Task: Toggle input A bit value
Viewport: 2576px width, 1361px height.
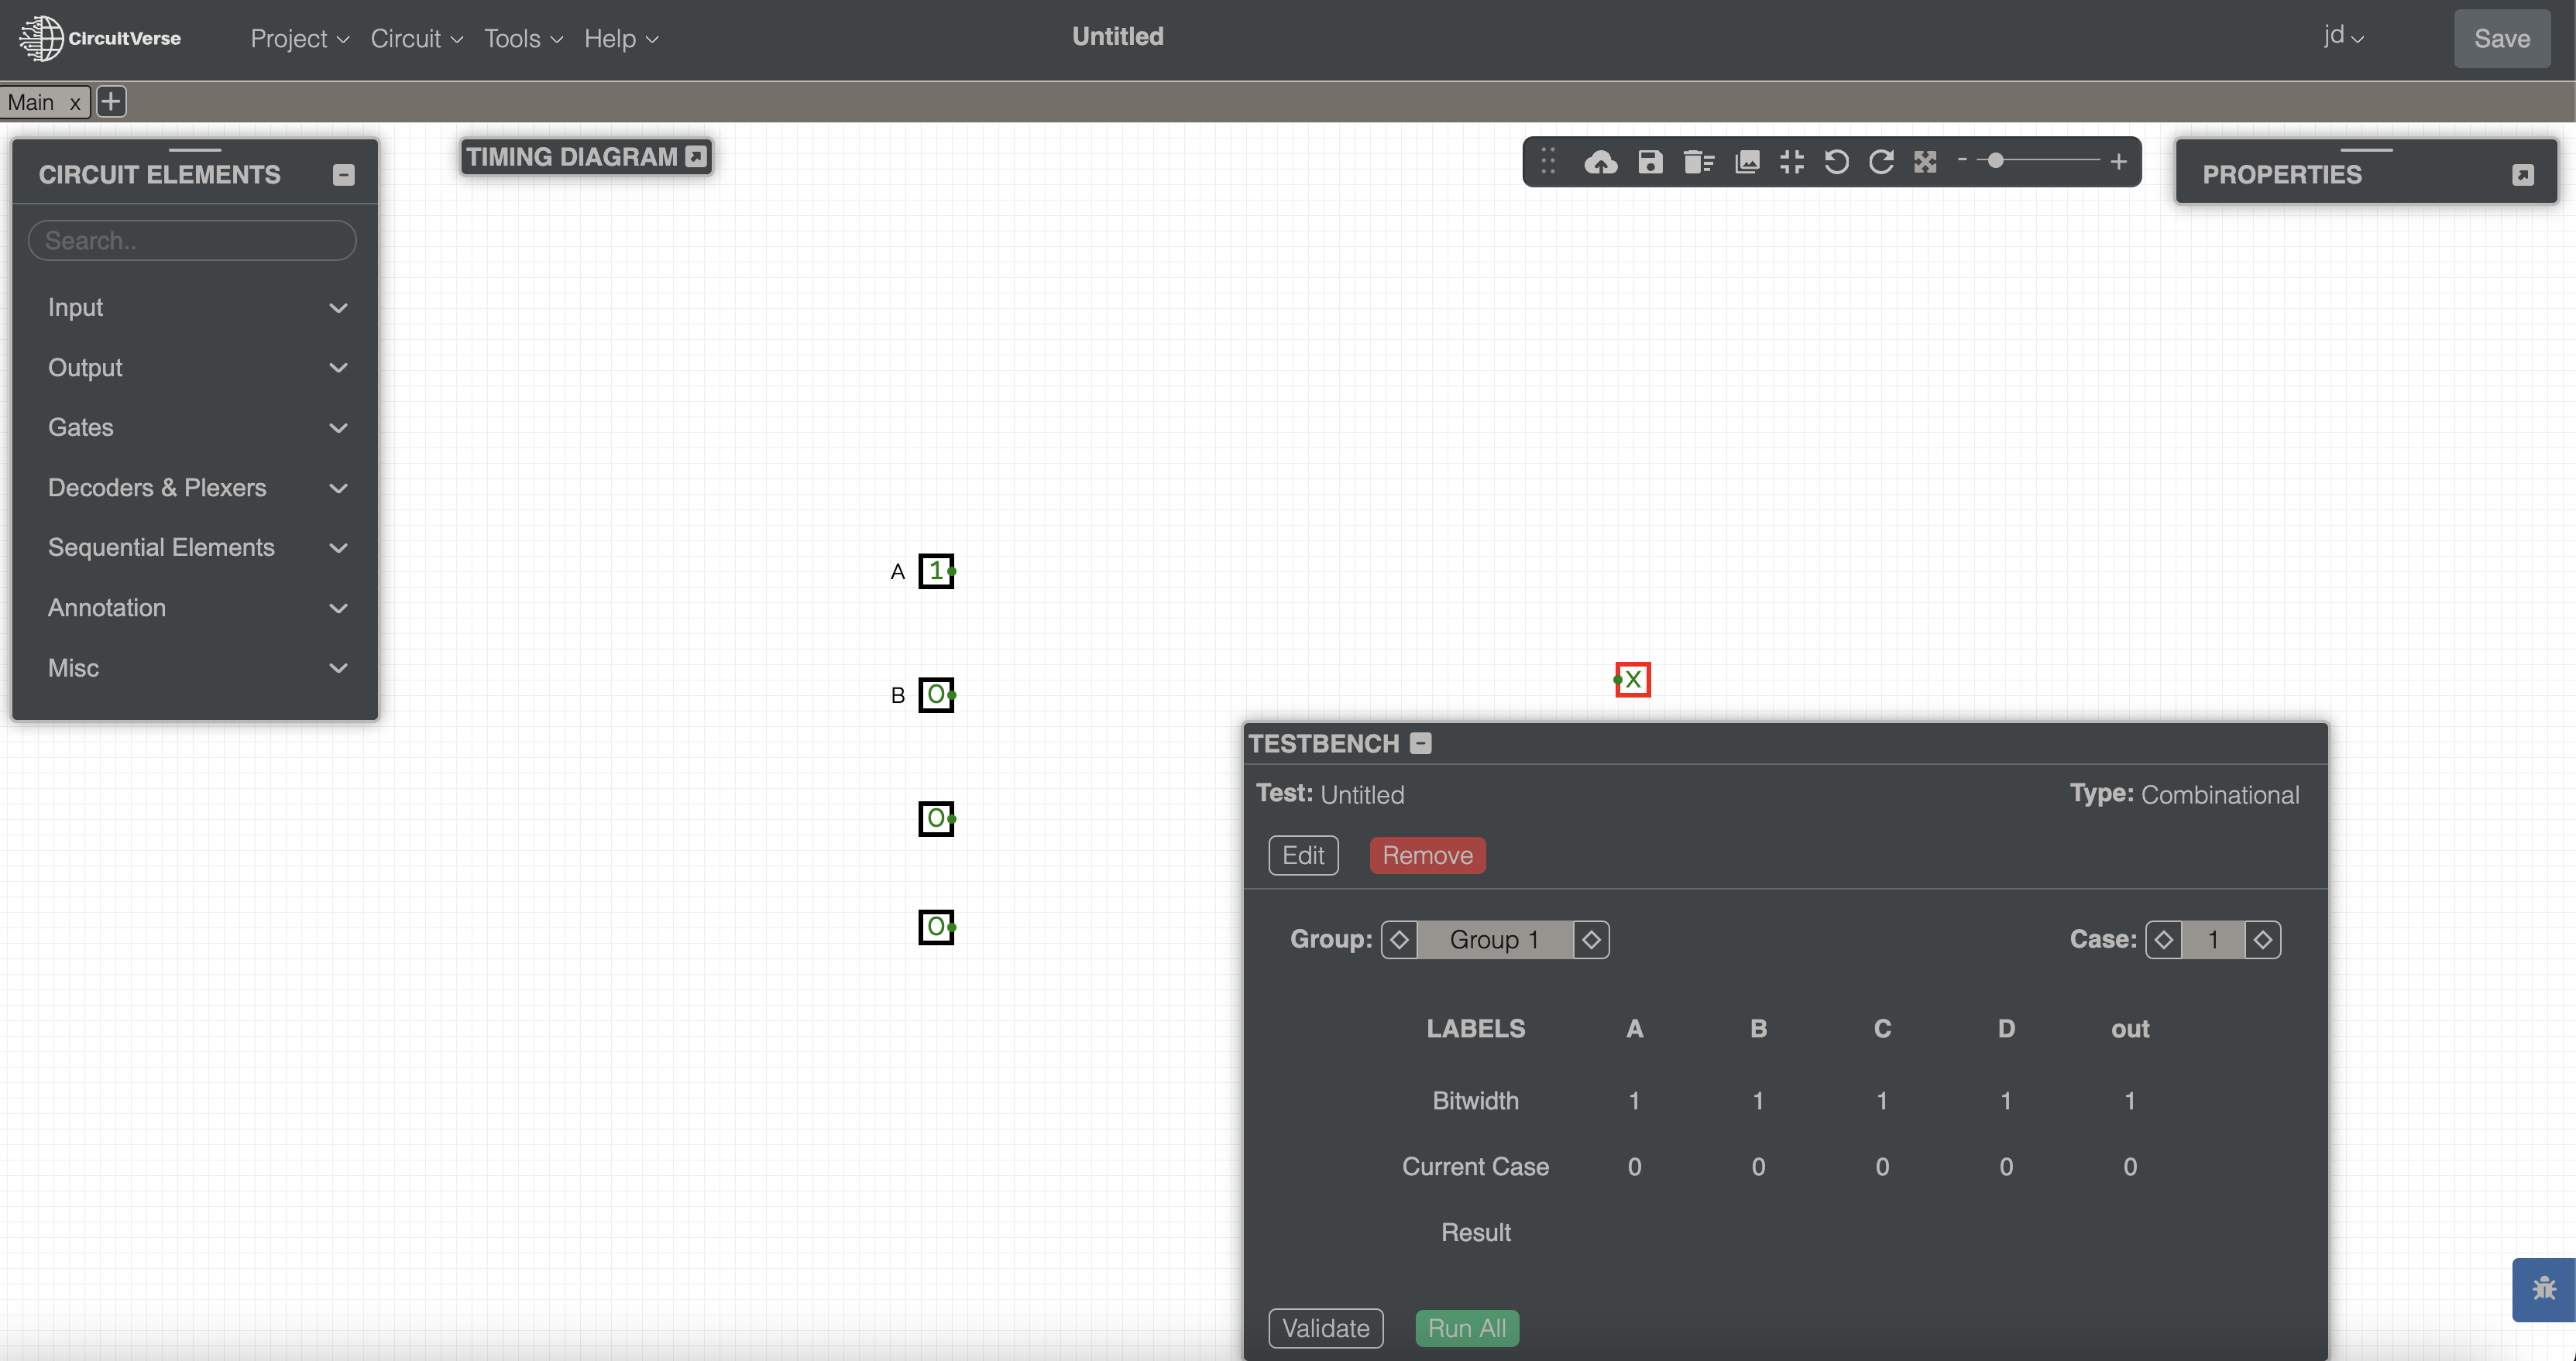Action: 935,571
